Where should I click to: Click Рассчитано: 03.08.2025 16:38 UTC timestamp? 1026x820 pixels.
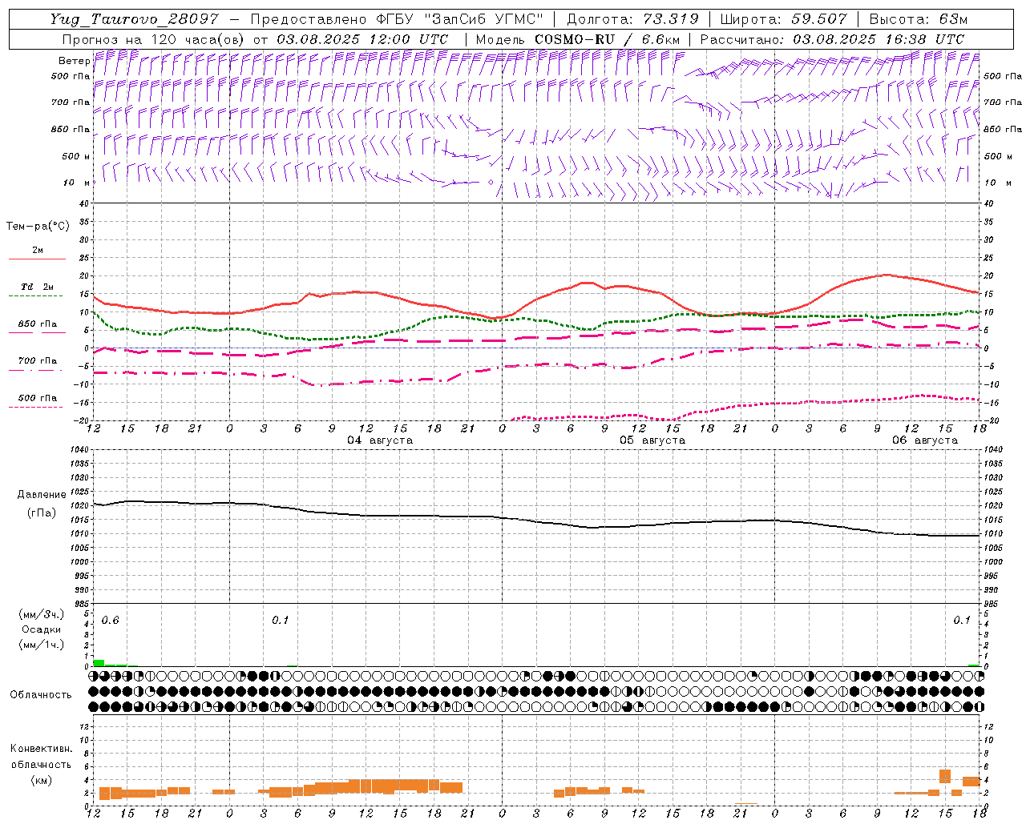tap(832, 39)
